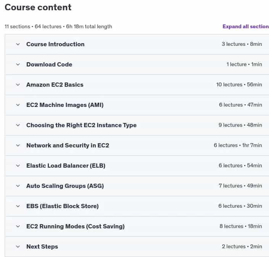This screenshot has height=257, width=269.
Task: Click the Expand all sections link
Action: coord(246,26)
